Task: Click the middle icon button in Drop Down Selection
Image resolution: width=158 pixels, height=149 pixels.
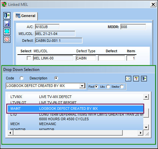Action: point(136,78)
